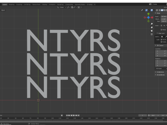Viewport: 167px width, 125px height.
Task: Click the Clip Start value field
Action: click(164, 19)
